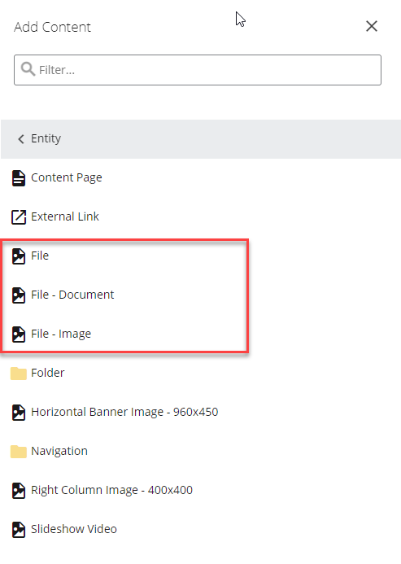The image size is (401, 564).
Task: Click the image icon beside File
Action: pyautogui.click(x=19, y=256)
